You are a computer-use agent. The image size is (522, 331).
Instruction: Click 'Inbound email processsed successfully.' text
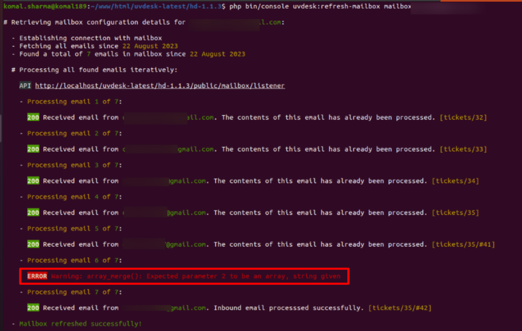tap(288, 308)
